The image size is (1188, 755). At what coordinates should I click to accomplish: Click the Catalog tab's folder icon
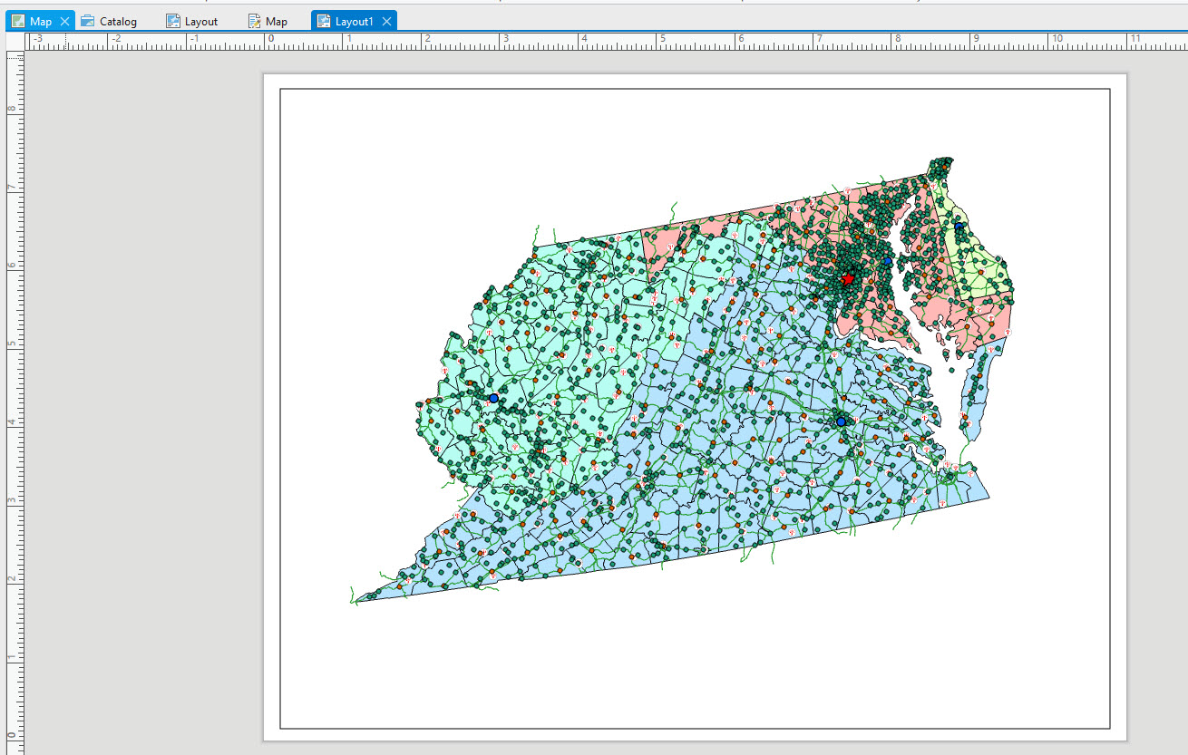[87, 21]
